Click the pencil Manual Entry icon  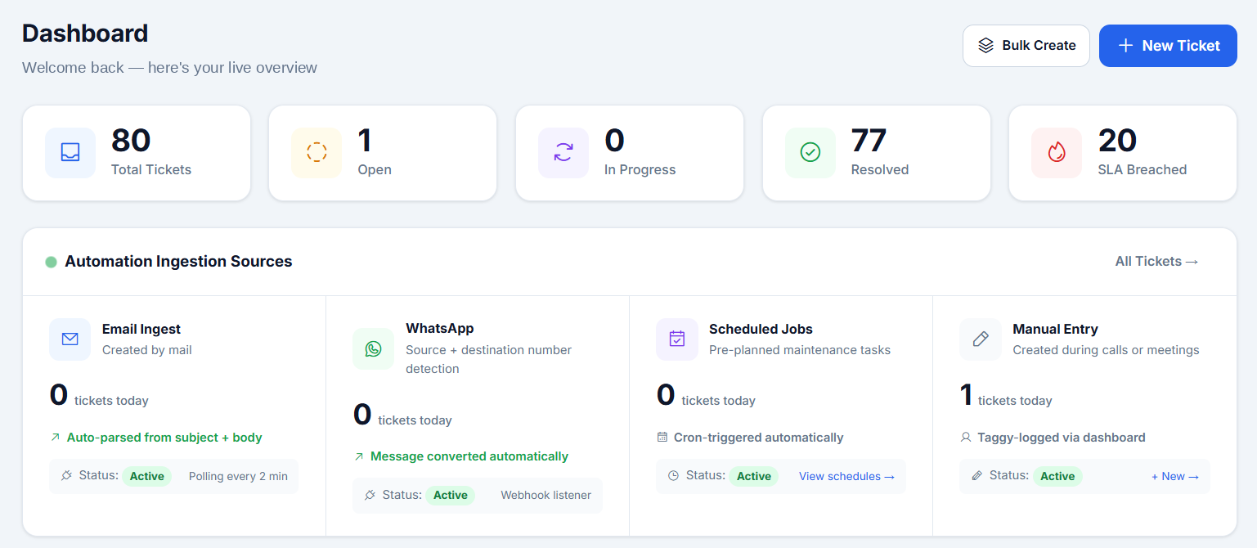[x=981, y=339]
